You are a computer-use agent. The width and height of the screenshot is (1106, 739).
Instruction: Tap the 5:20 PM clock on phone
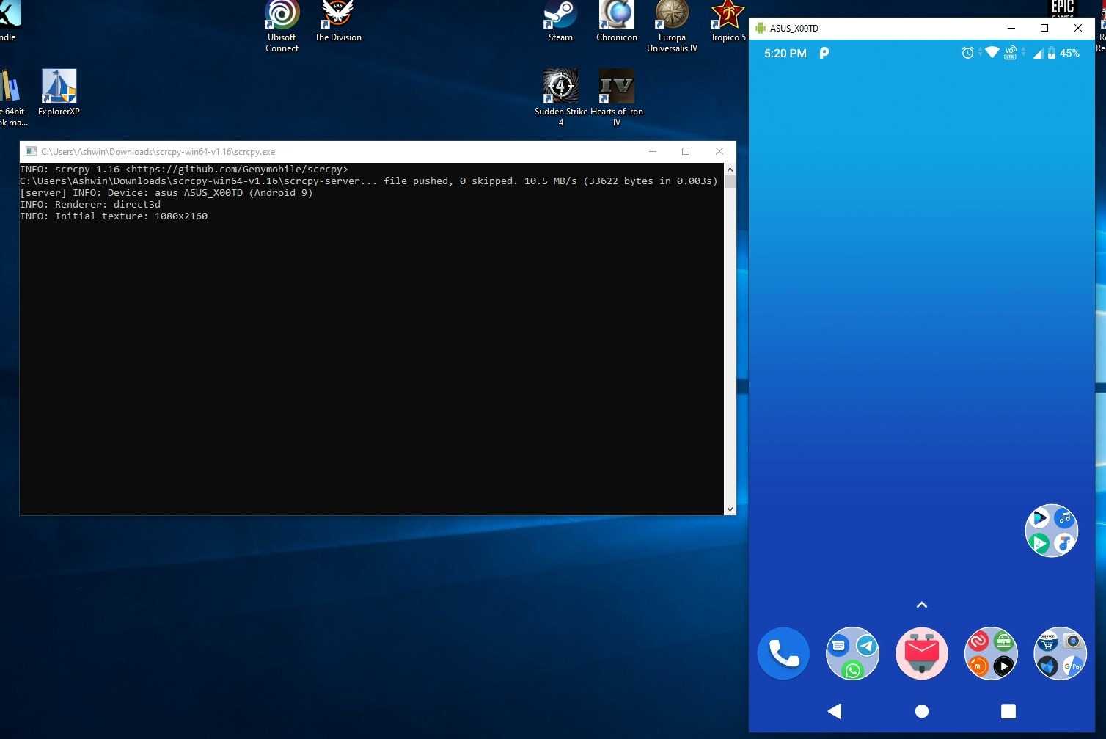coord(785,54)
